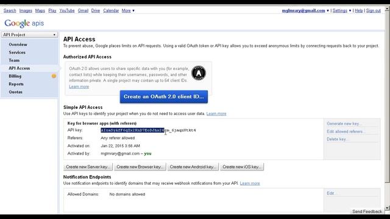Click the highlighted API key text
This screenshot has height=219, width=390.
click(x=132, y=130)
